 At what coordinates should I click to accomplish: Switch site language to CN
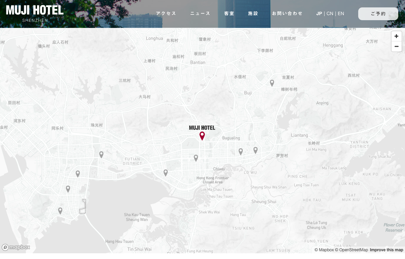[330, 13]
